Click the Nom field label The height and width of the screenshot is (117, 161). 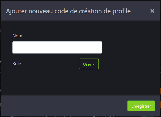pos(17,36)
